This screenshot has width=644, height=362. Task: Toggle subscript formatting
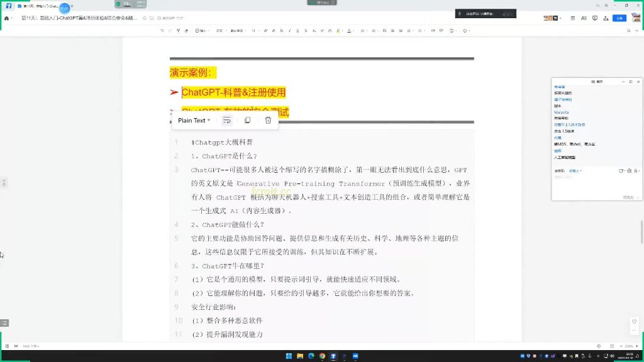pos(314,31)
